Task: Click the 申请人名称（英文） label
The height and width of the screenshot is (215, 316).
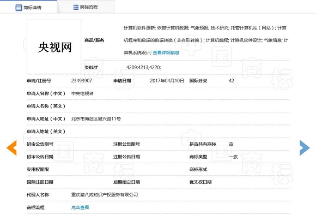Action: (46, 106)
